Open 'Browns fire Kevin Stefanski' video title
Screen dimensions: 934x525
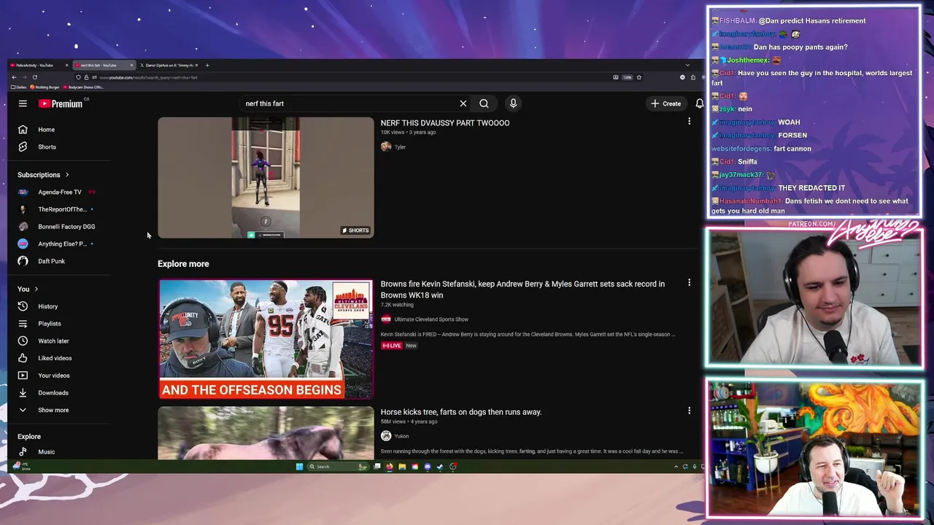(522, 289)
